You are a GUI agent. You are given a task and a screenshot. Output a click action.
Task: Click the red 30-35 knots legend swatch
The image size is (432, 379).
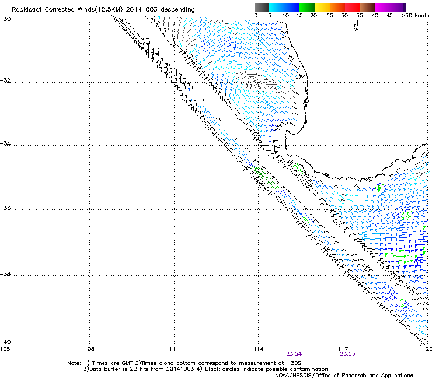(353, 7)
